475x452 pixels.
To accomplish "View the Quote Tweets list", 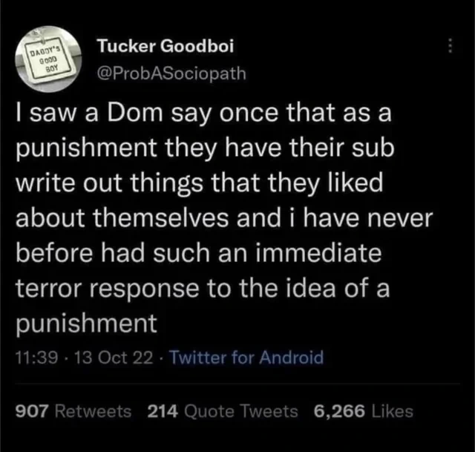I will coord(237,410).
